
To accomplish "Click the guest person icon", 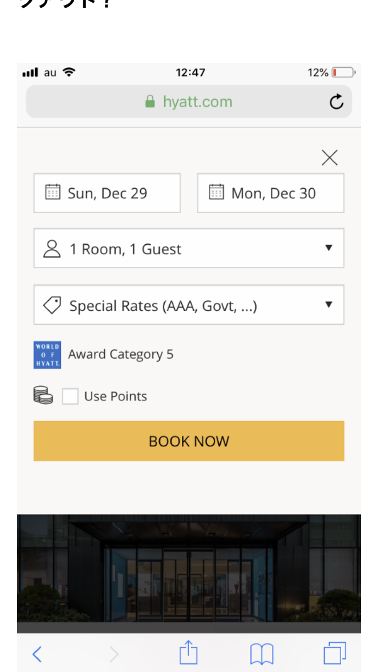I will pyautogui.click(x=52, y=249).
